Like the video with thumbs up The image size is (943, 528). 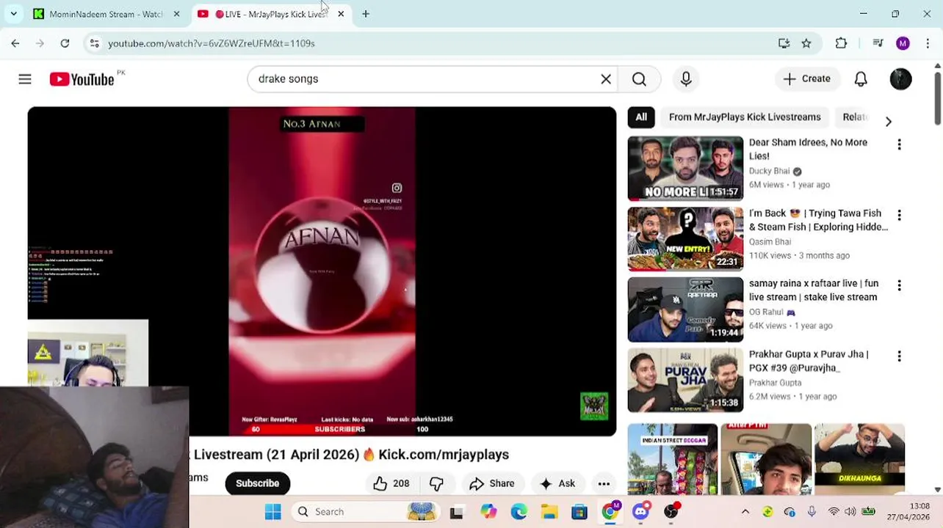coord(391,483)
